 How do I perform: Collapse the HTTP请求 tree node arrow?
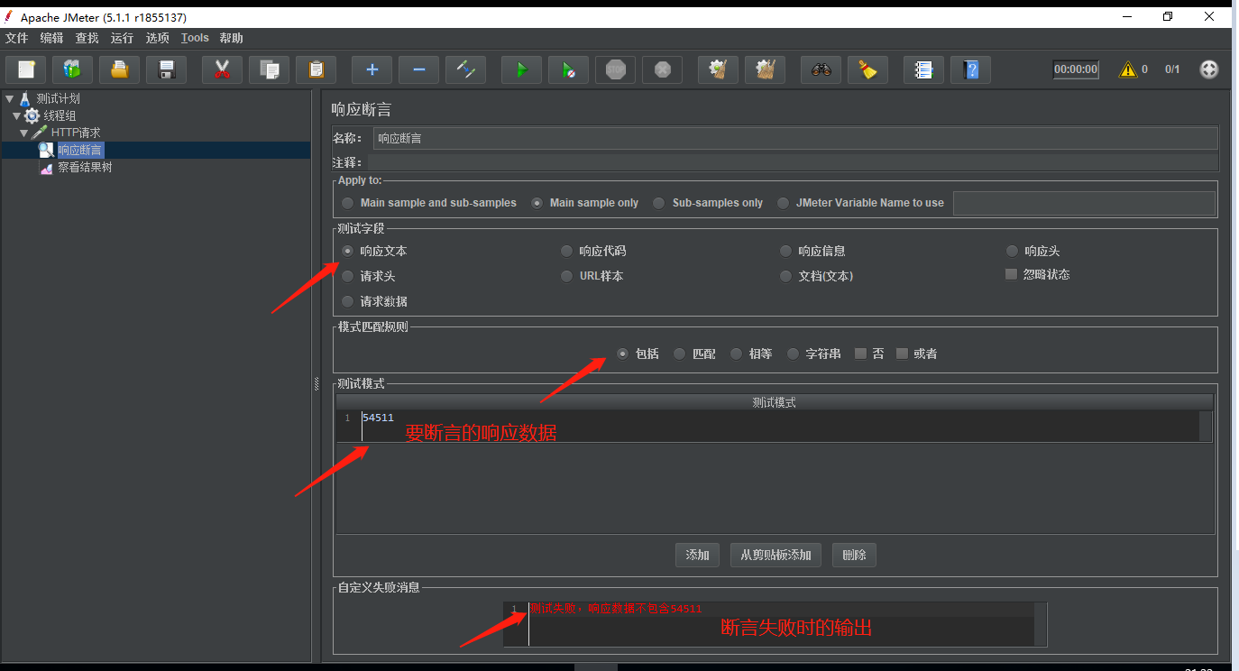[x=23, y=133]
